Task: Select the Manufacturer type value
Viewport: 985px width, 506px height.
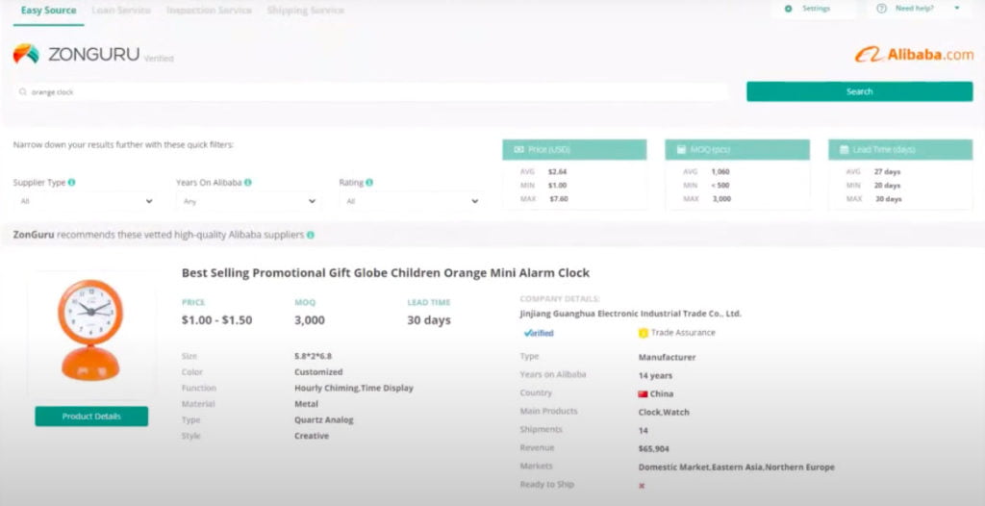Action: [x=667, y=357]
